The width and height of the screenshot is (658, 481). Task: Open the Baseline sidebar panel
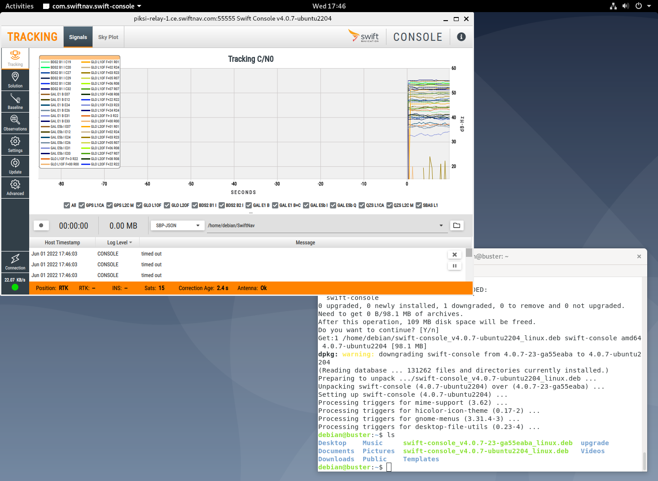tap(15, 101)
